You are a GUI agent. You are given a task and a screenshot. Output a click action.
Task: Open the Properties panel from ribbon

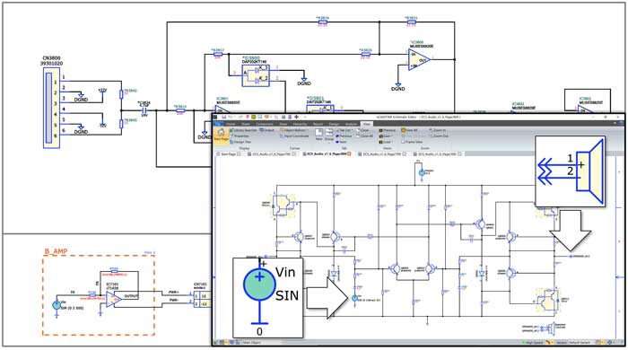240,136
